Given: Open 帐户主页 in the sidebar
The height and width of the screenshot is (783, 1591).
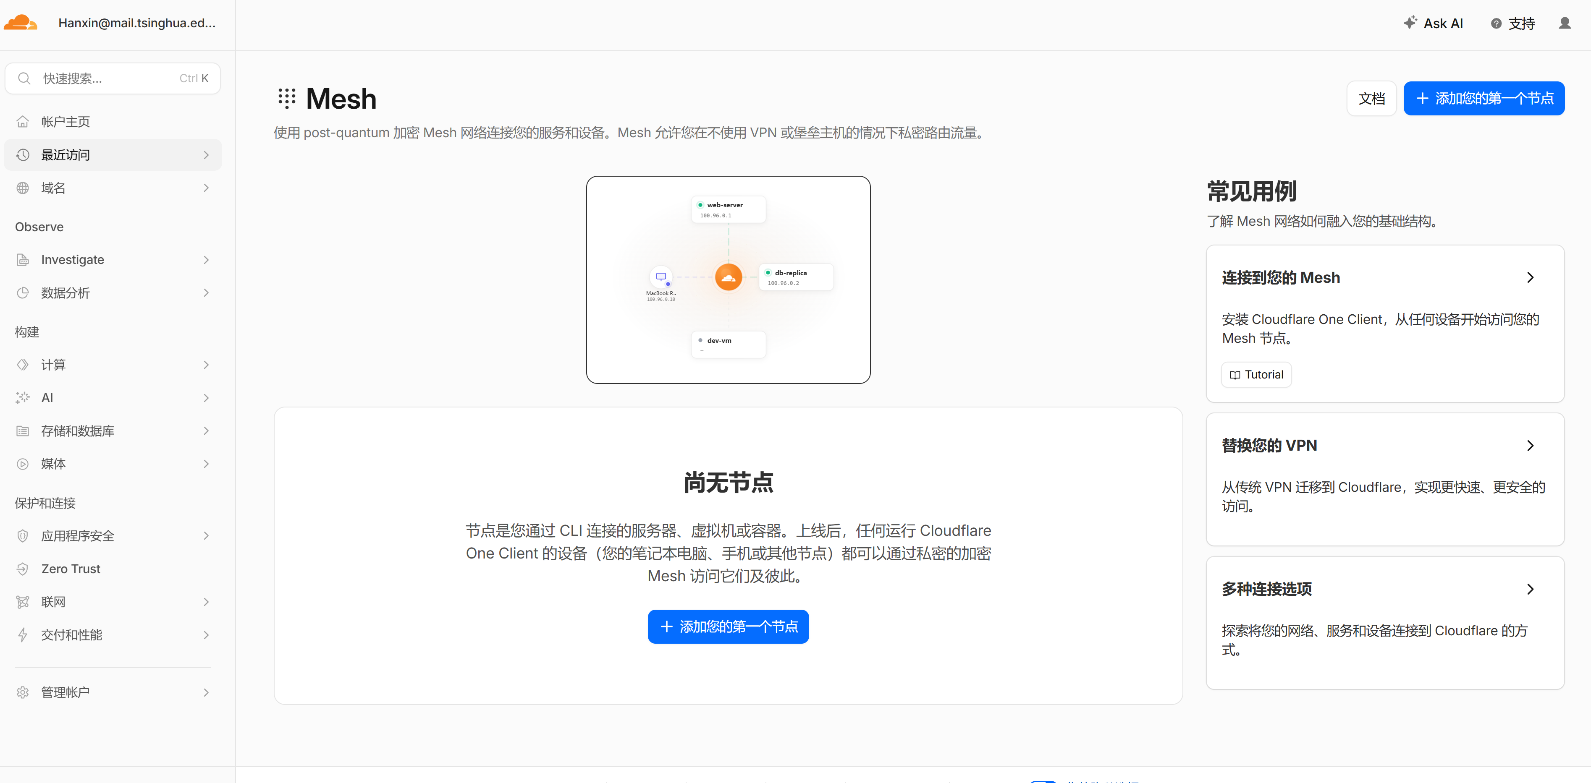Looking at the screenshot, I should (113, 122).
